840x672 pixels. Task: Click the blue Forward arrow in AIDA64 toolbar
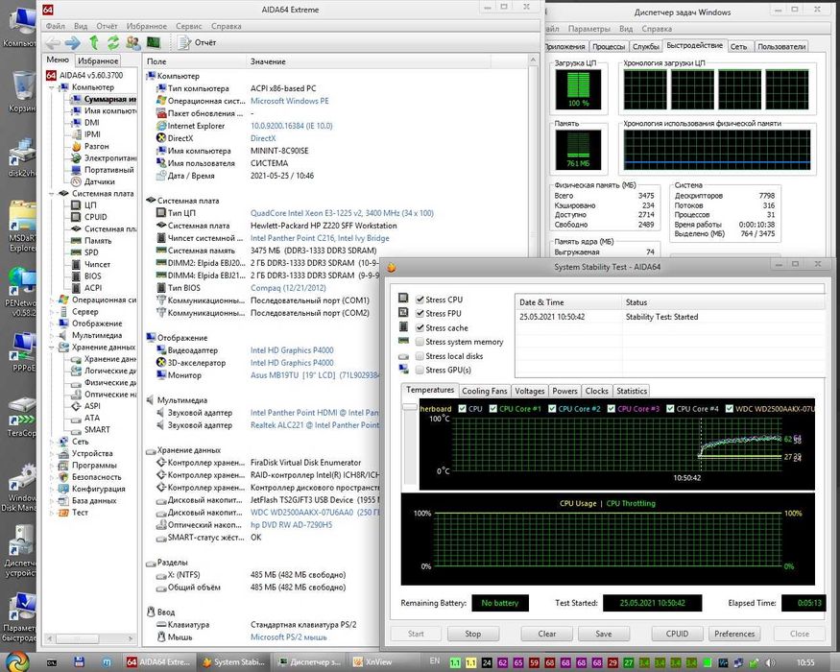point(72,43)
